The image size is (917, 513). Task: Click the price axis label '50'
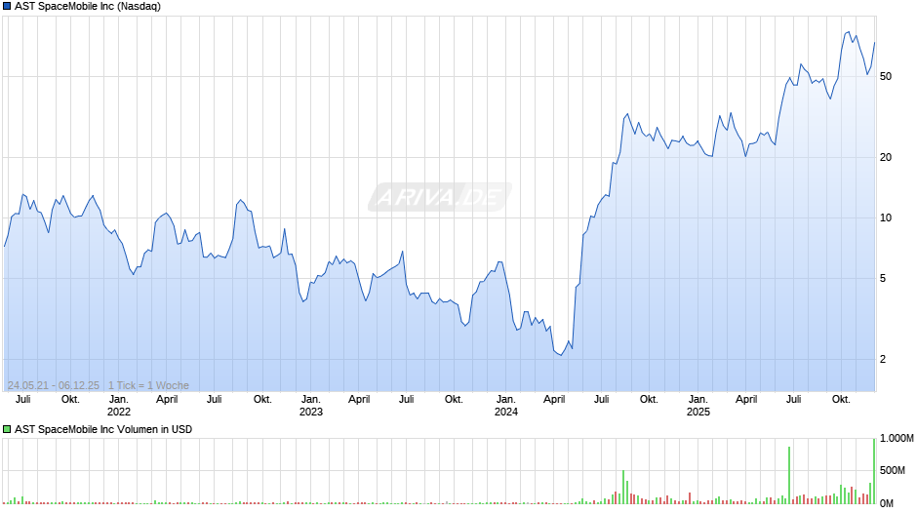coord(886,77)
